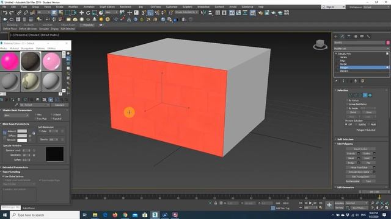Enable the Face Map checkbox
Viewport: 391px width, 219px height.
35,119
